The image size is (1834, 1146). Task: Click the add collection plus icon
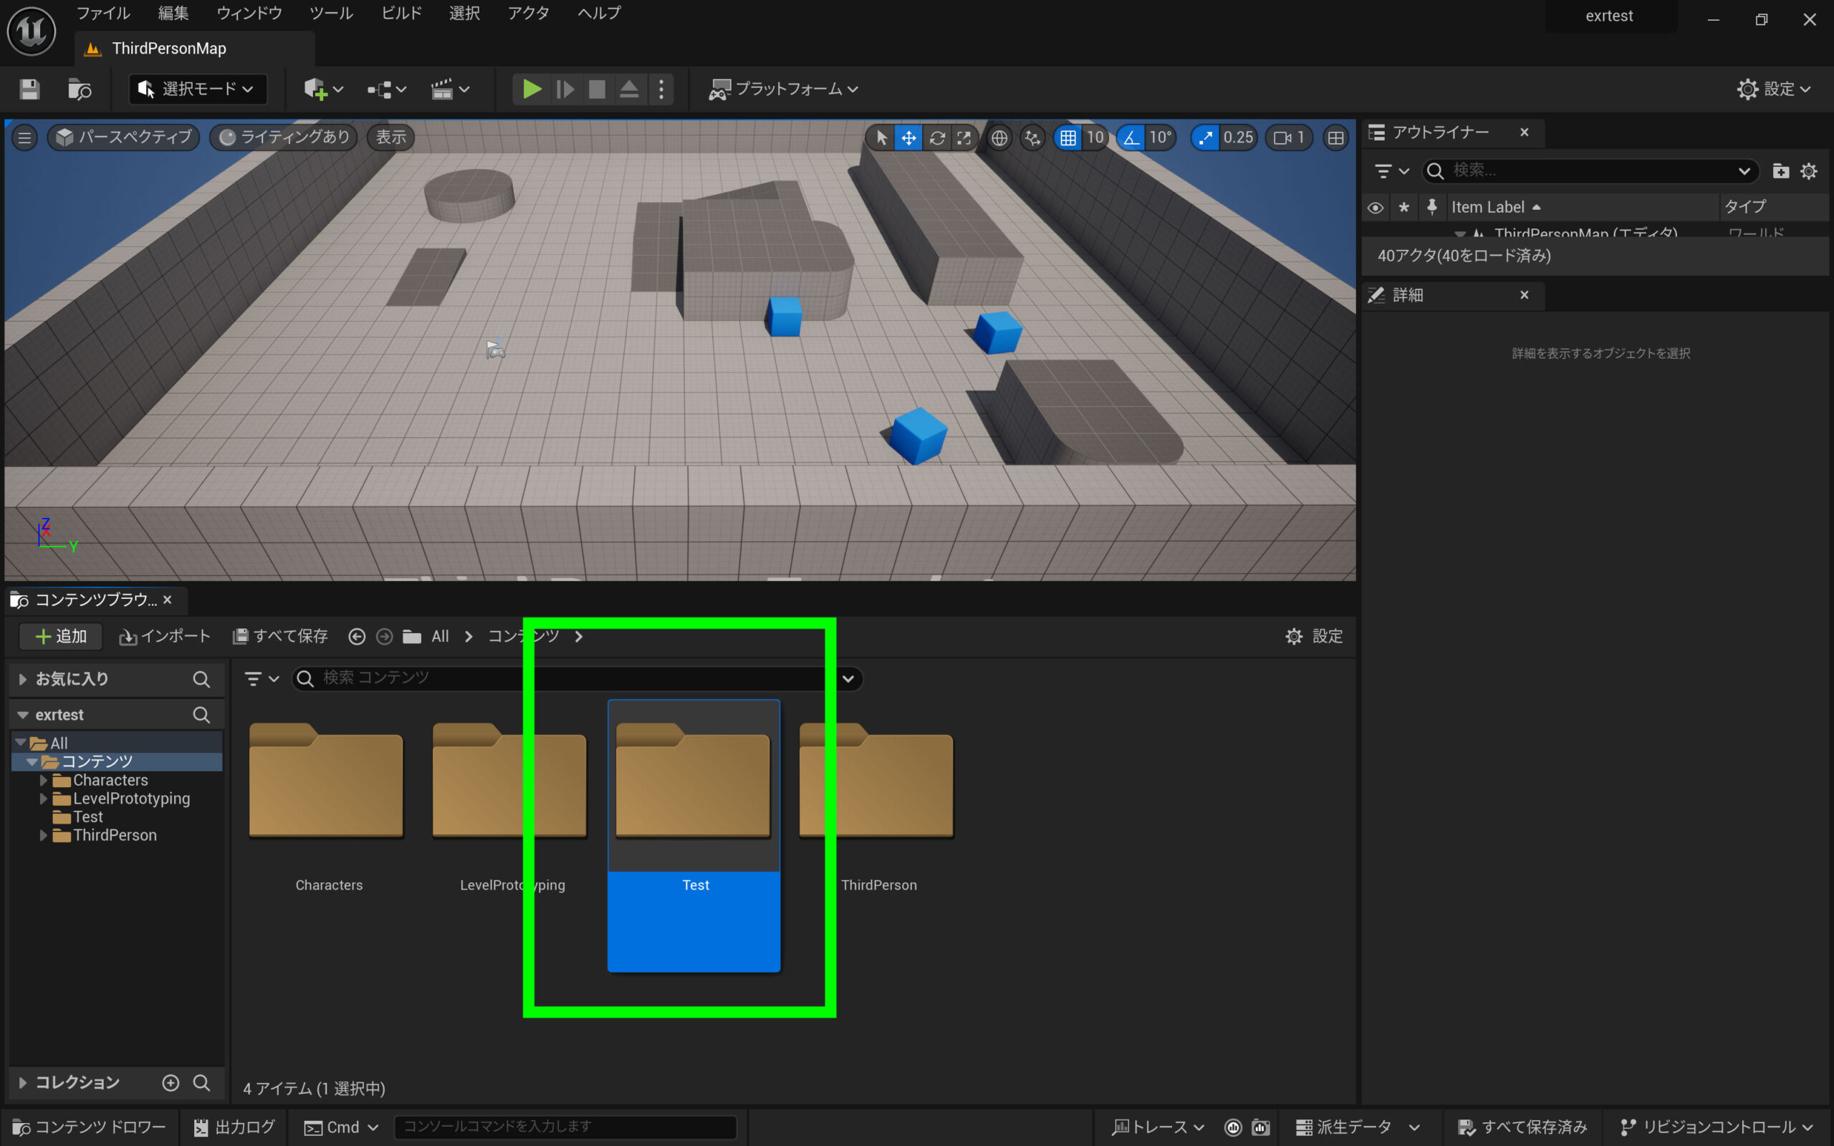click(x=171, y=1082)
